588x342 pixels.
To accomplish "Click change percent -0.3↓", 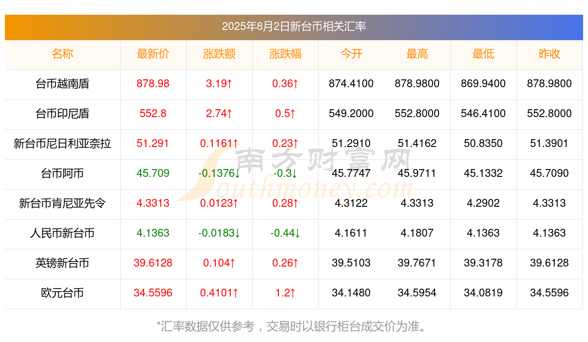I will tap(285, 173).
